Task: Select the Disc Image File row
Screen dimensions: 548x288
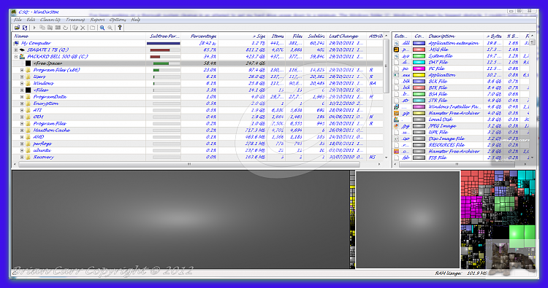Action: (461, 139)
